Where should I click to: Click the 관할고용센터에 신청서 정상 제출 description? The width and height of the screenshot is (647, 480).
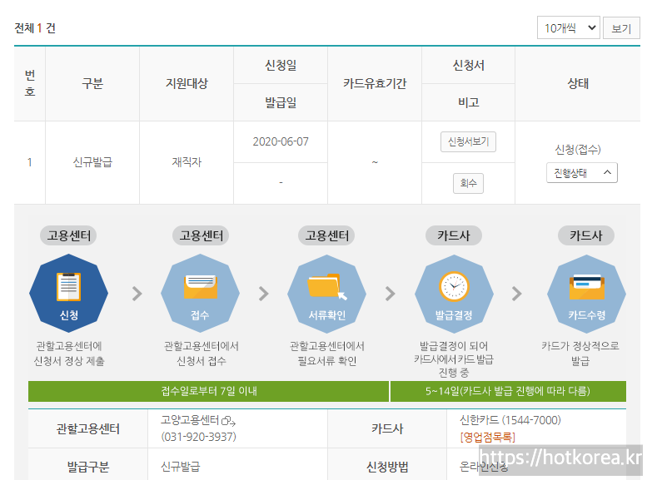[69, 354]
